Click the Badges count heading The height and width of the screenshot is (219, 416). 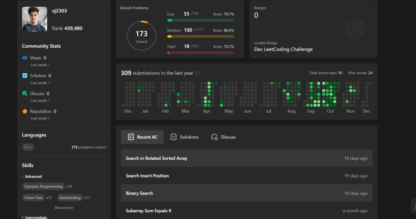pos(260,8)
